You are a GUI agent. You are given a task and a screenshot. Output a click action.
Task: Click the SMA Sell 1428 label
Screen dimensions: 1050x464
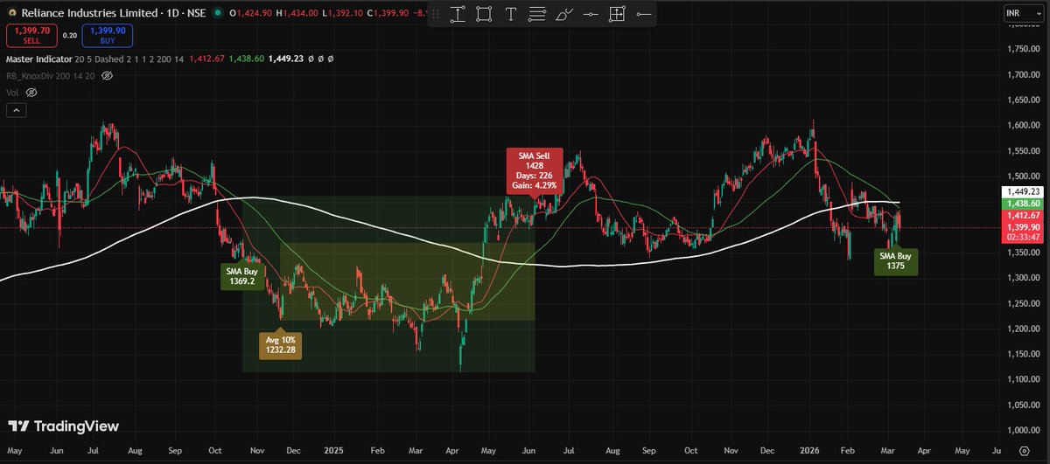(533, 171)
